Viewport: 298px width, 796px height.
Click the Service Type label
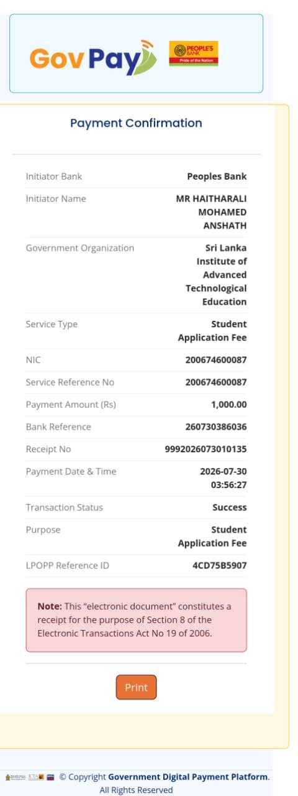(52, 324)
